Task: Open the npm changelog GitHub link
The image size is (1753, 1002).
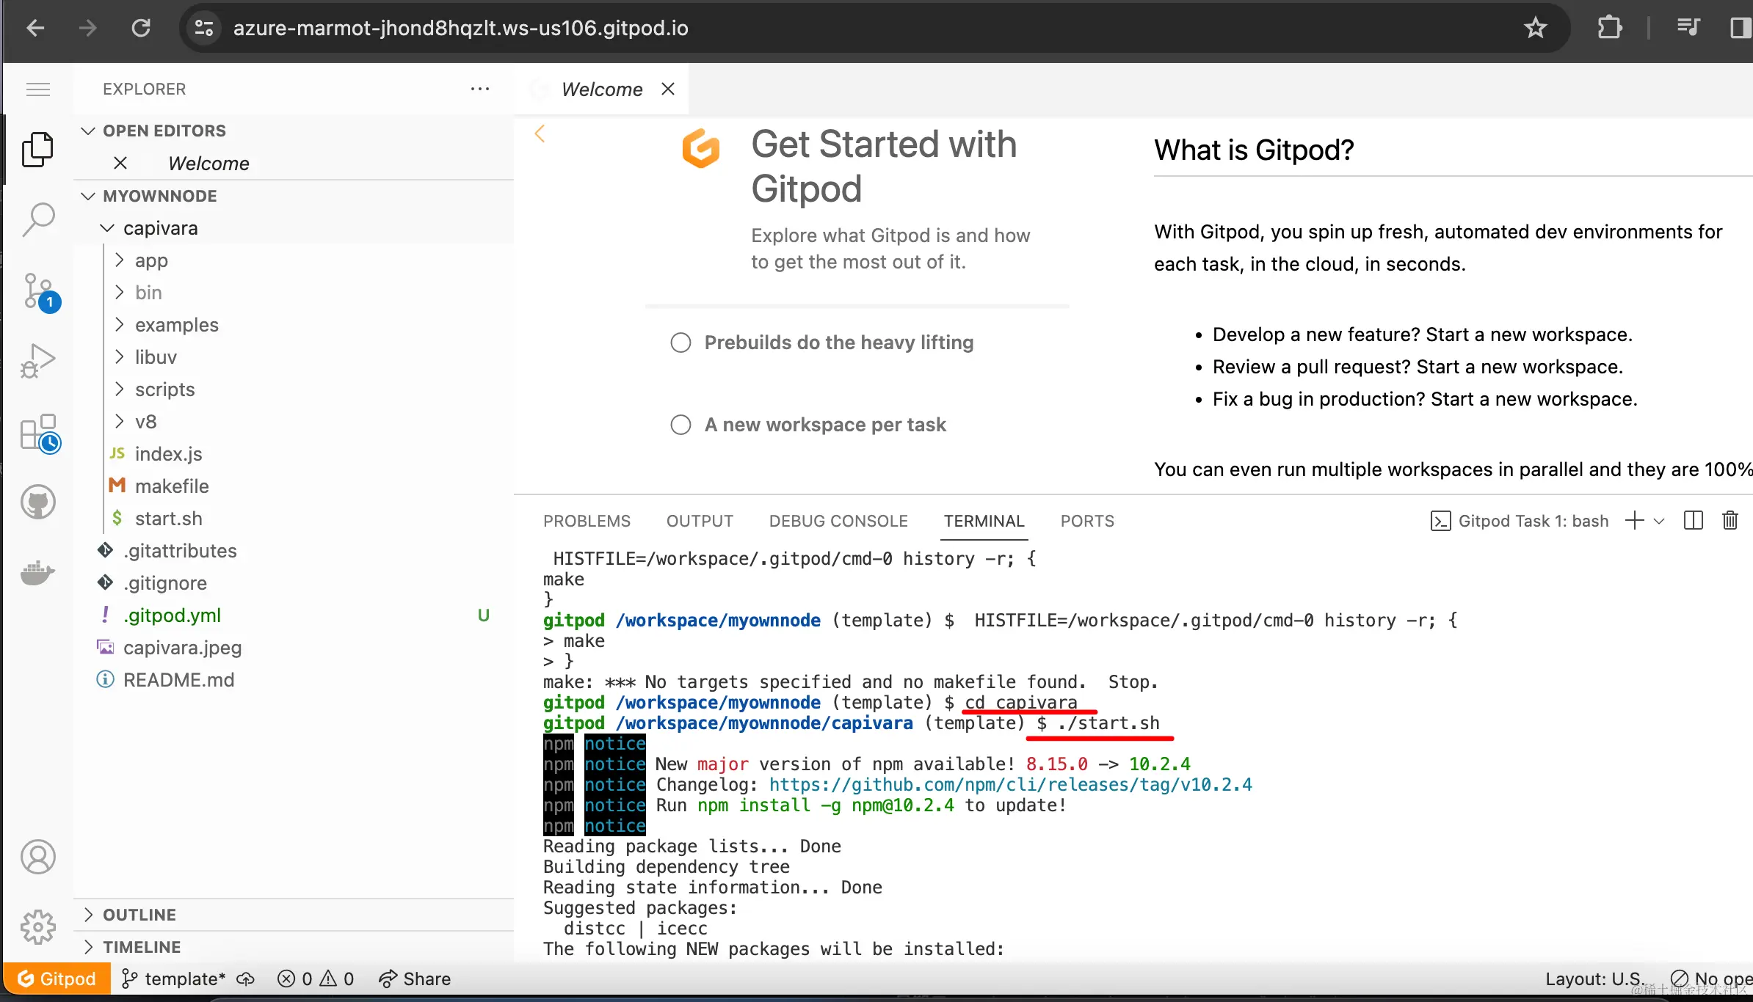Action: pos(1010,785)
